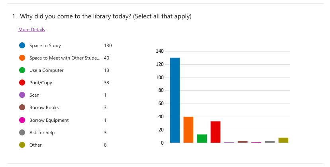
Task: Click the truncated Space to Meet label
Action: pyautogui.click(x=65, y=58)
